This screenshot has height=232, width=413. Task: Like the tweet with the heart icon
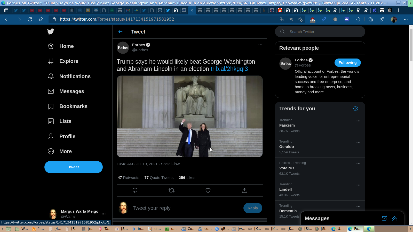click(208, 190)
